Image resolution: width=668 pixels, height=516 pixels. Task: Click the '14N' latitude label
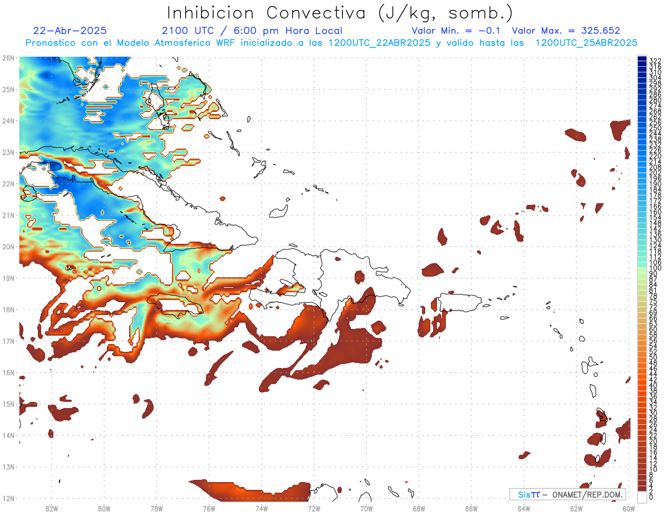[x=8, y=435]
